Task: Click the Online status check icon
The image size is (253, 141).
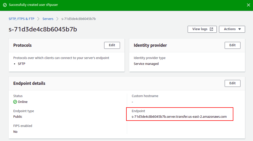Action: [x=15, y=102]
